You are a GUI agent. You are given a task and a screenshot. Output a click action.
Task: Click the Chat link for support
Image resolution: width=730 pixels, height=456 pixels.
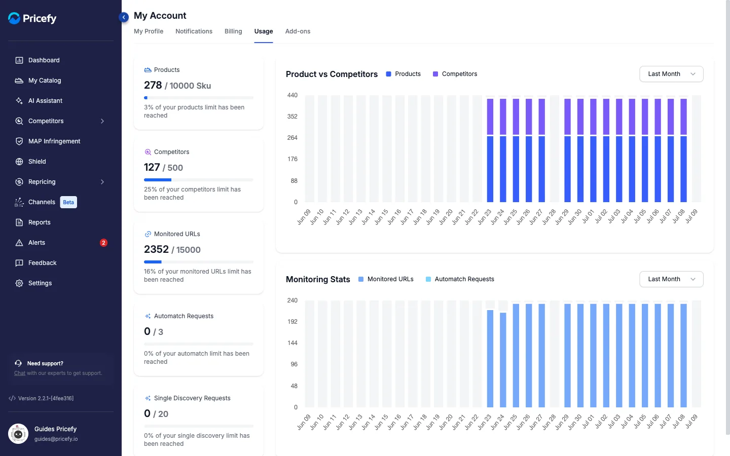pyautogui.click(x=20, y=373)
